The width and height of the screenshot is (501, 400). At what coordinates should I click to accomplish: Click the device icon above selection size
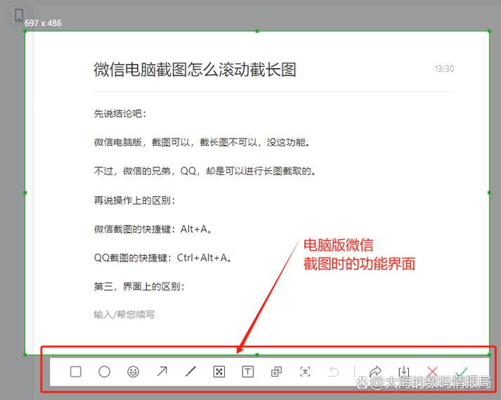coord(19,15)
